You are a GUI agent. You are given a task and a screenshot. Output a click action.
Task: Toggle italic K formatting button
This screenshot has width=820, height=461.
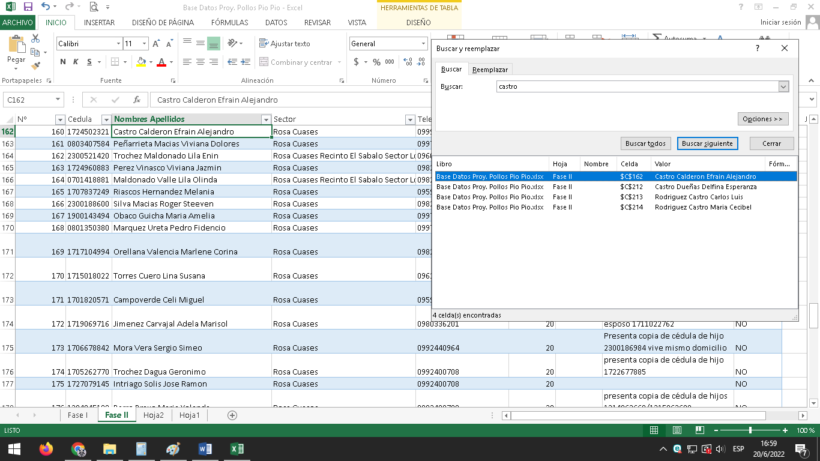[76, 62]
